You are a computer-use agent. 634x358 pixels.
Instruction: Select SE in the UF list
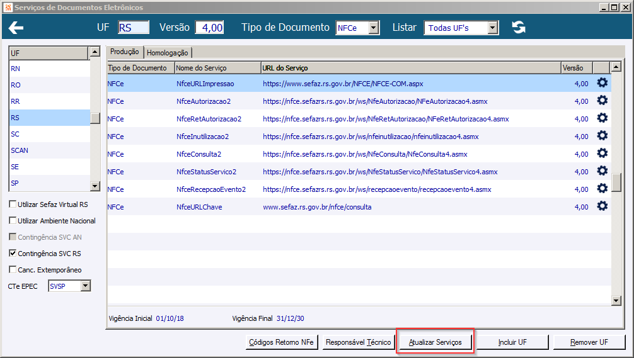[49, 167]
